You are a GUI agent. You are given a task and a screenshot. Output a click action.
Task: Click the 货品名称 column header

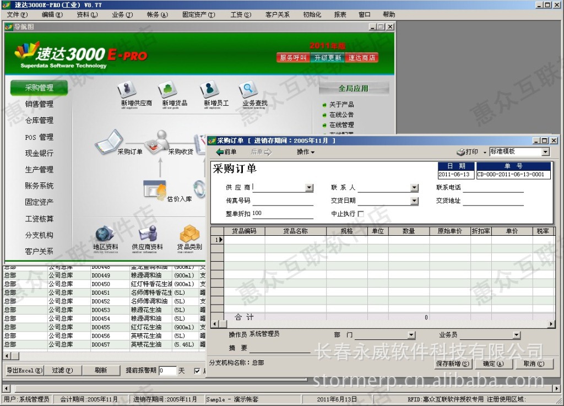[x=296, y=231]
